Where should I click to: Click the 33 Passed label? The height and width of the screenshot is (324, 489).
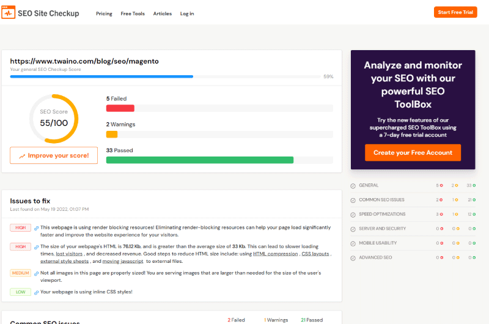click(119, 150)
